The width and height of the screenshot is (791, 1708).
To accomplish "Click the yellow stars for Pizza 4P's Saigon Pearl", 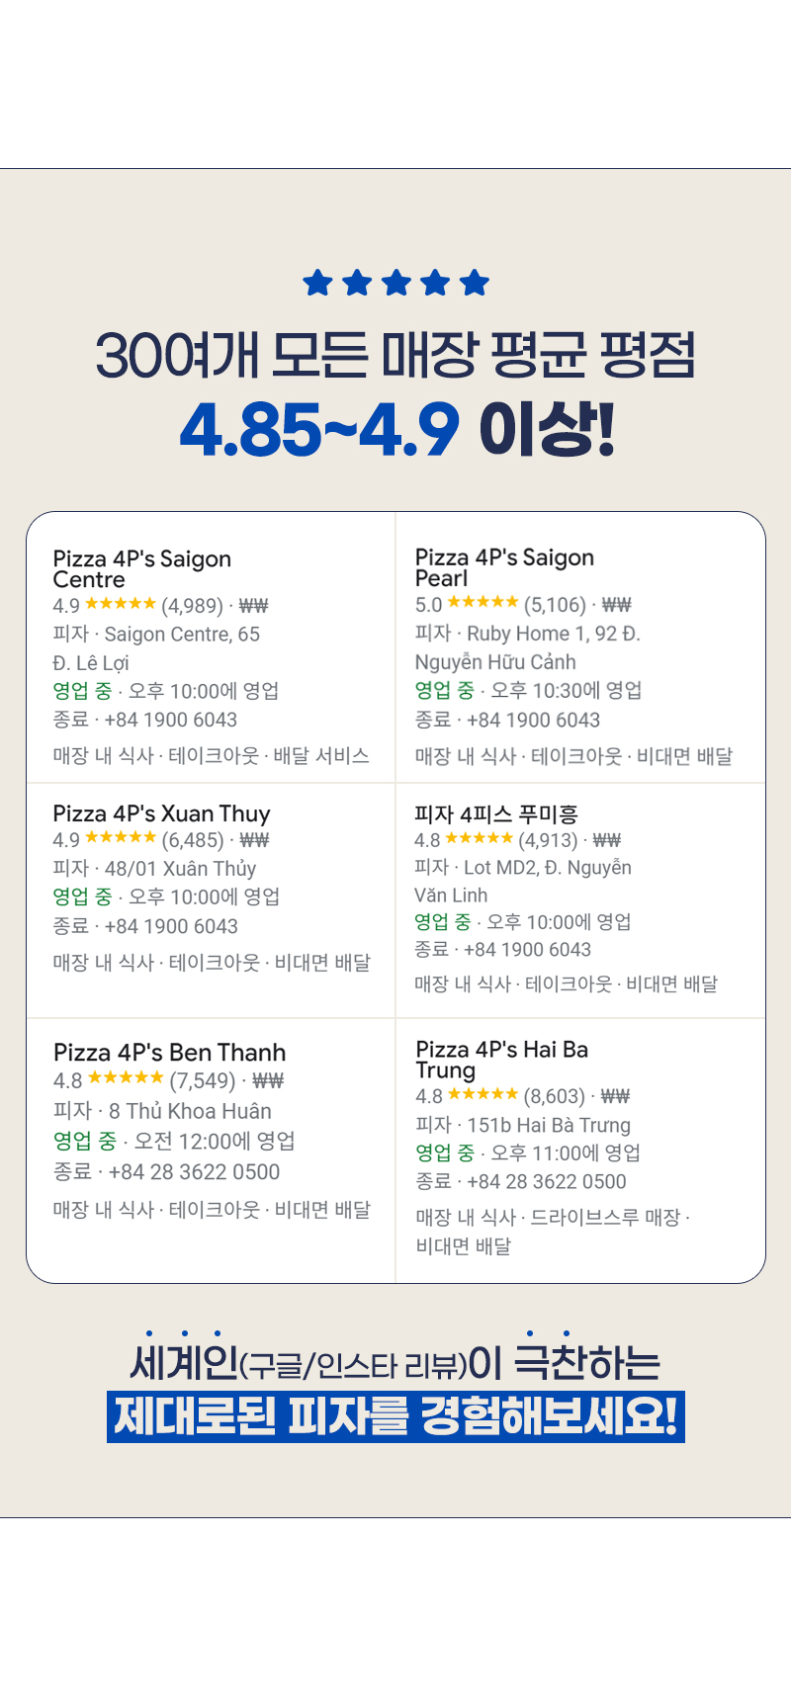I will tap(483, 602).
